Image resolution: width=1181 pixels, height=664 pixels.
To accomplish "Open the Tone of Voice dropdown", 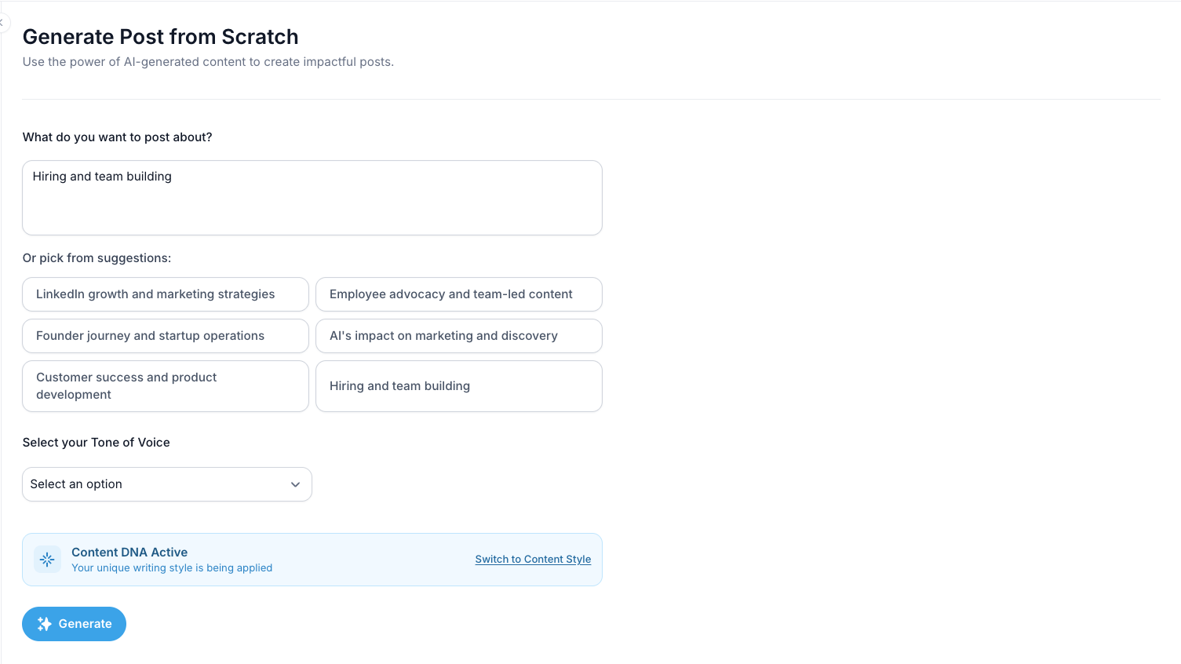I will (167, 484).
